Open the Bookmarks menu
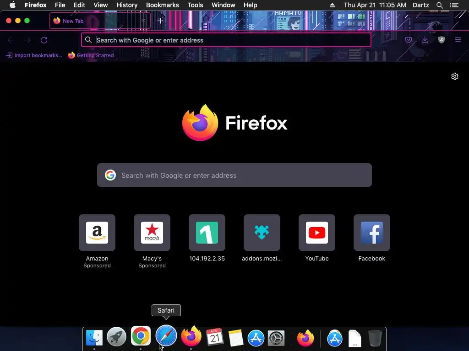The image size is (469, 351). [163, 5]
